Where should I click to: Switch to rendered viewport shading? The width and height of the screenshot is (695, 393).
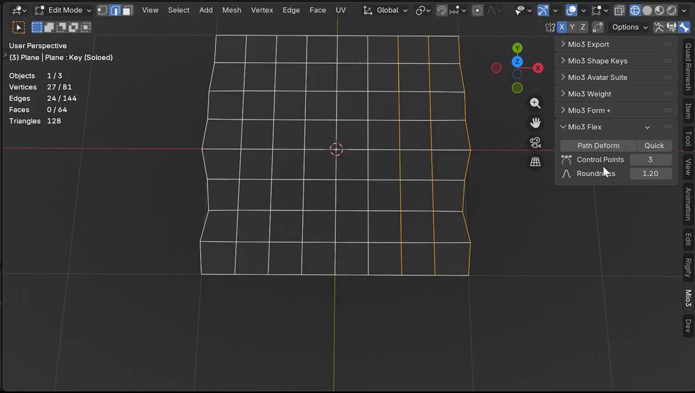coord(672,10)
